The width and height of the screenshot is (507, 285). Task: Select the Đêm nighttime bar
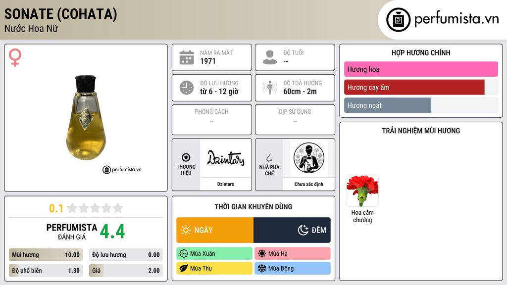(x=292, y=230)
